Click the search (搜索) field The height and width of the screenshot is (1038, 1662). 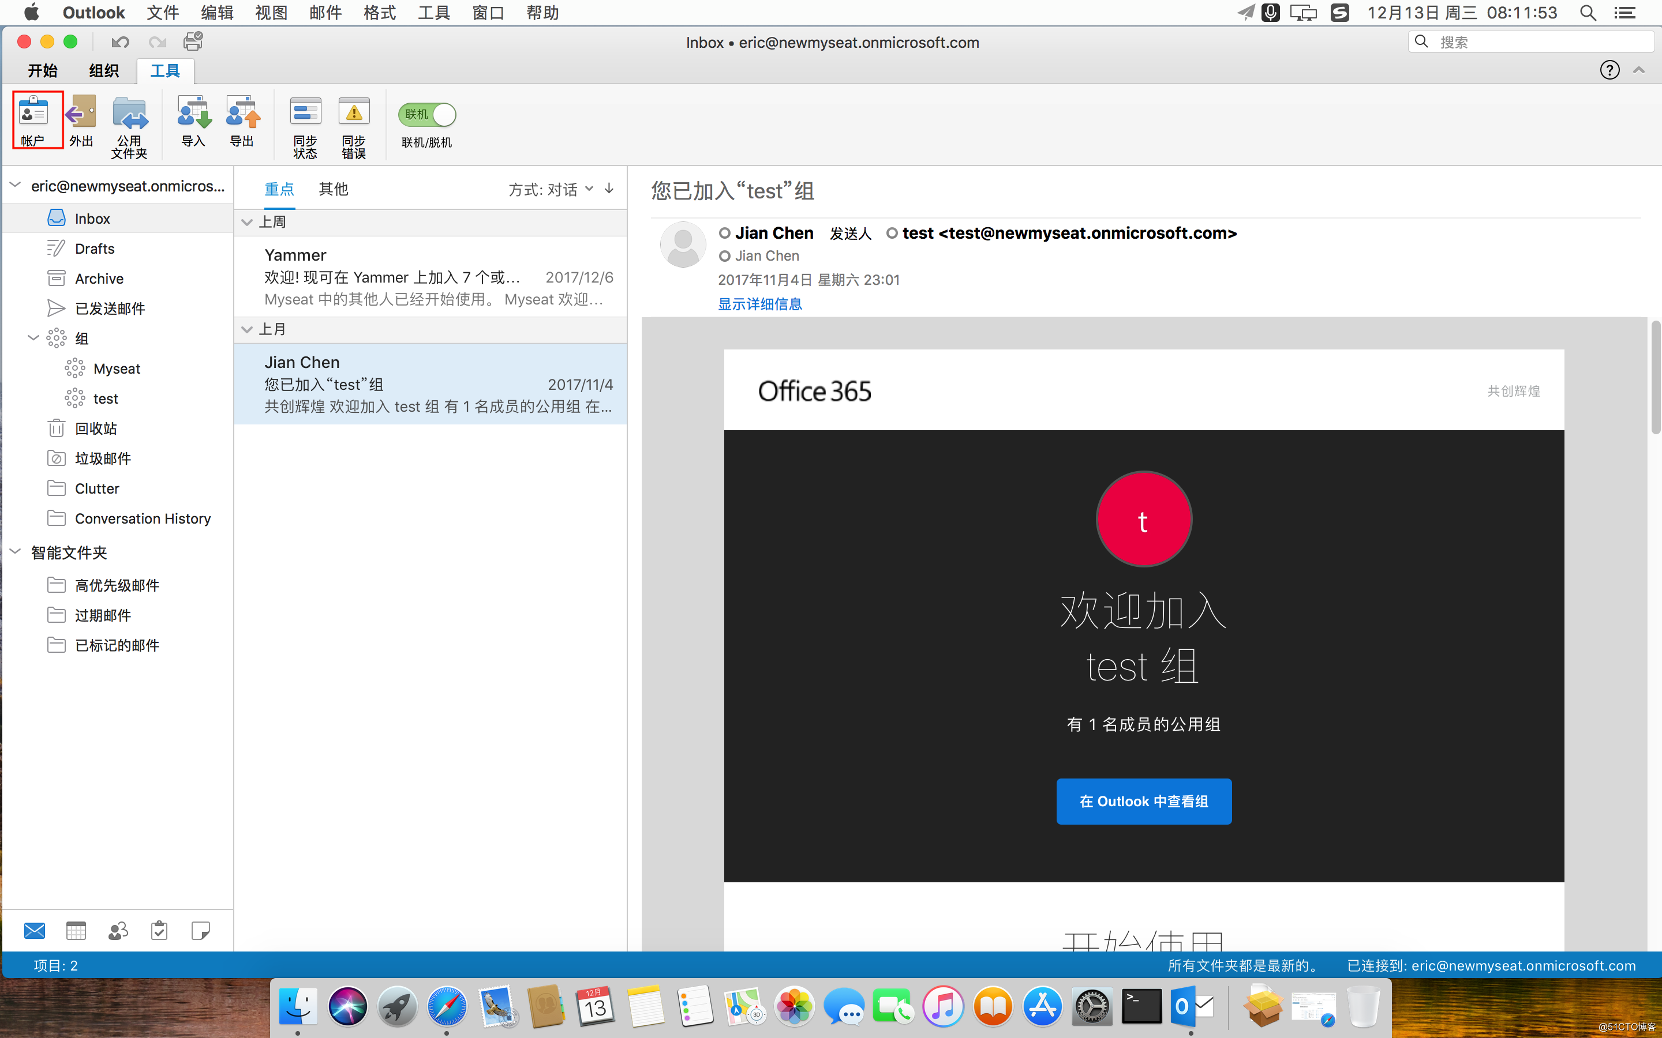[1530, 42]
